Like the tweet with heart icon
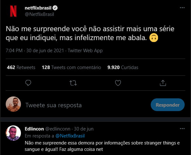 tap(118, 83)
